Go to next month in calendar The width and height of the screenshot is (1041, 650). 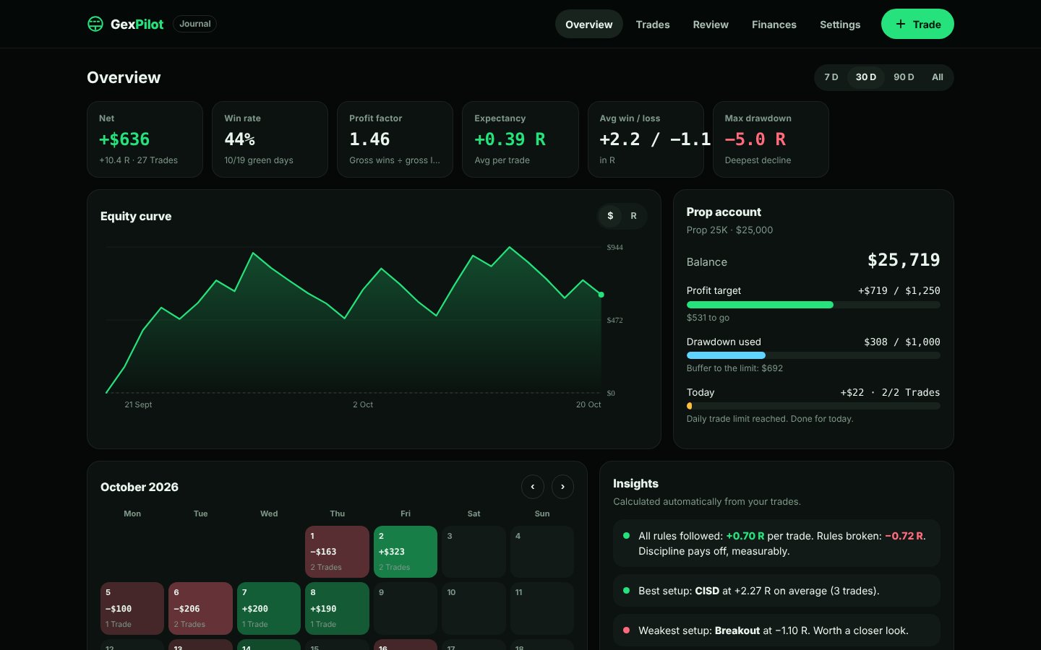pos(562,487)
